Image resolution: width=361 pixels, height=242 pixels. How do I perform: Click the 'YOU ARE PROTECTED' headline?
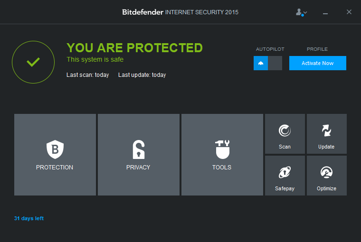[134, 48]
